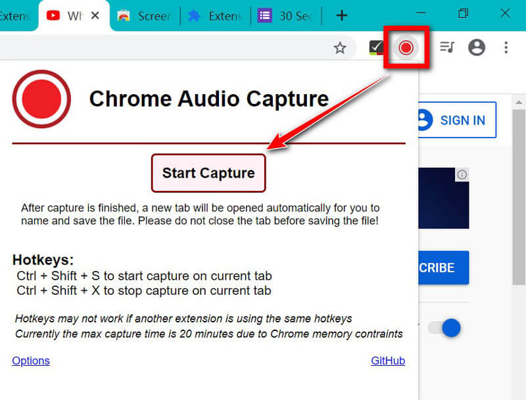Click the after capture is finished text
Viewport: 526px width, 400px height.
(x=201, y=214)
